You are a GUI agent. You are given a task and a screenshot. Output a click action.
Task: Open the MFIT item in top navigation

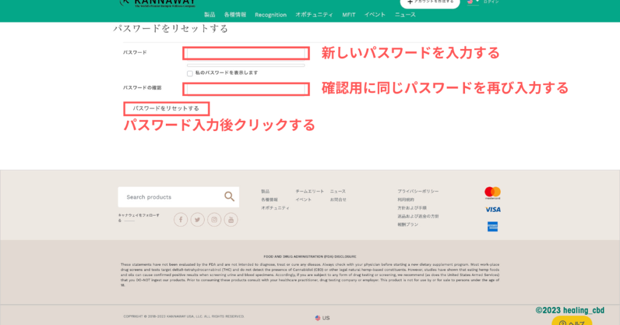pyautogui.click(x=349, y=14)
